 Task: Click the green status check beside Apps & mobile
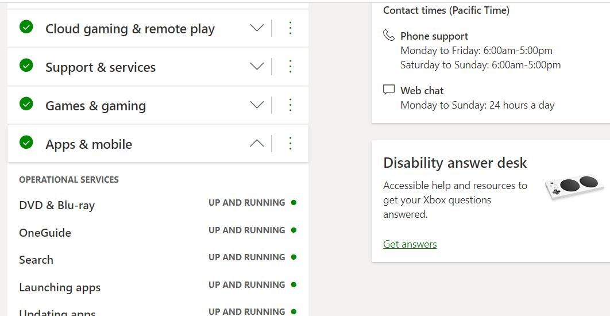pyautogui.click(x=26, y=142)
